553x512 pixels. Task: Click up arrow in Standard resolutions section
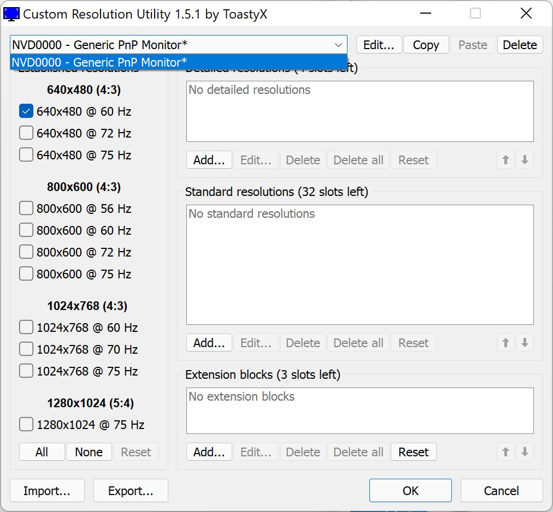[506, 343]
